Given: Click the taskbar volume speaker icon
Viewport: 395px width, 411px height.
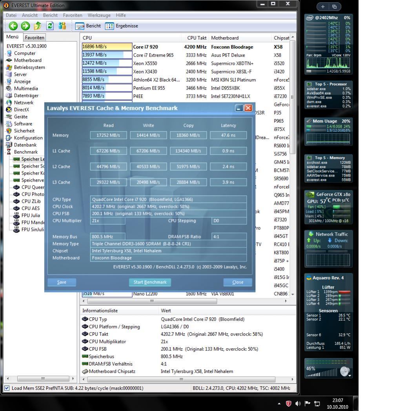Looking at the screenshot, I should pyautogui.click(x=298, y=404).
